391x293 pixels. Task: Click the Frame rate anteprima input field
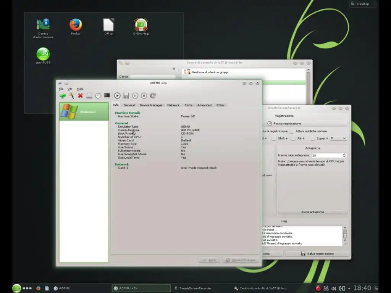(327, 156)
